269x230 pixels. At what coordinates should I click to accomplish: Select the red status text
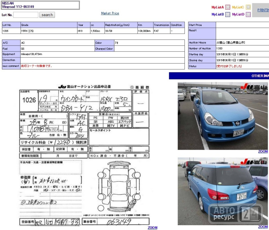point(229,66)
